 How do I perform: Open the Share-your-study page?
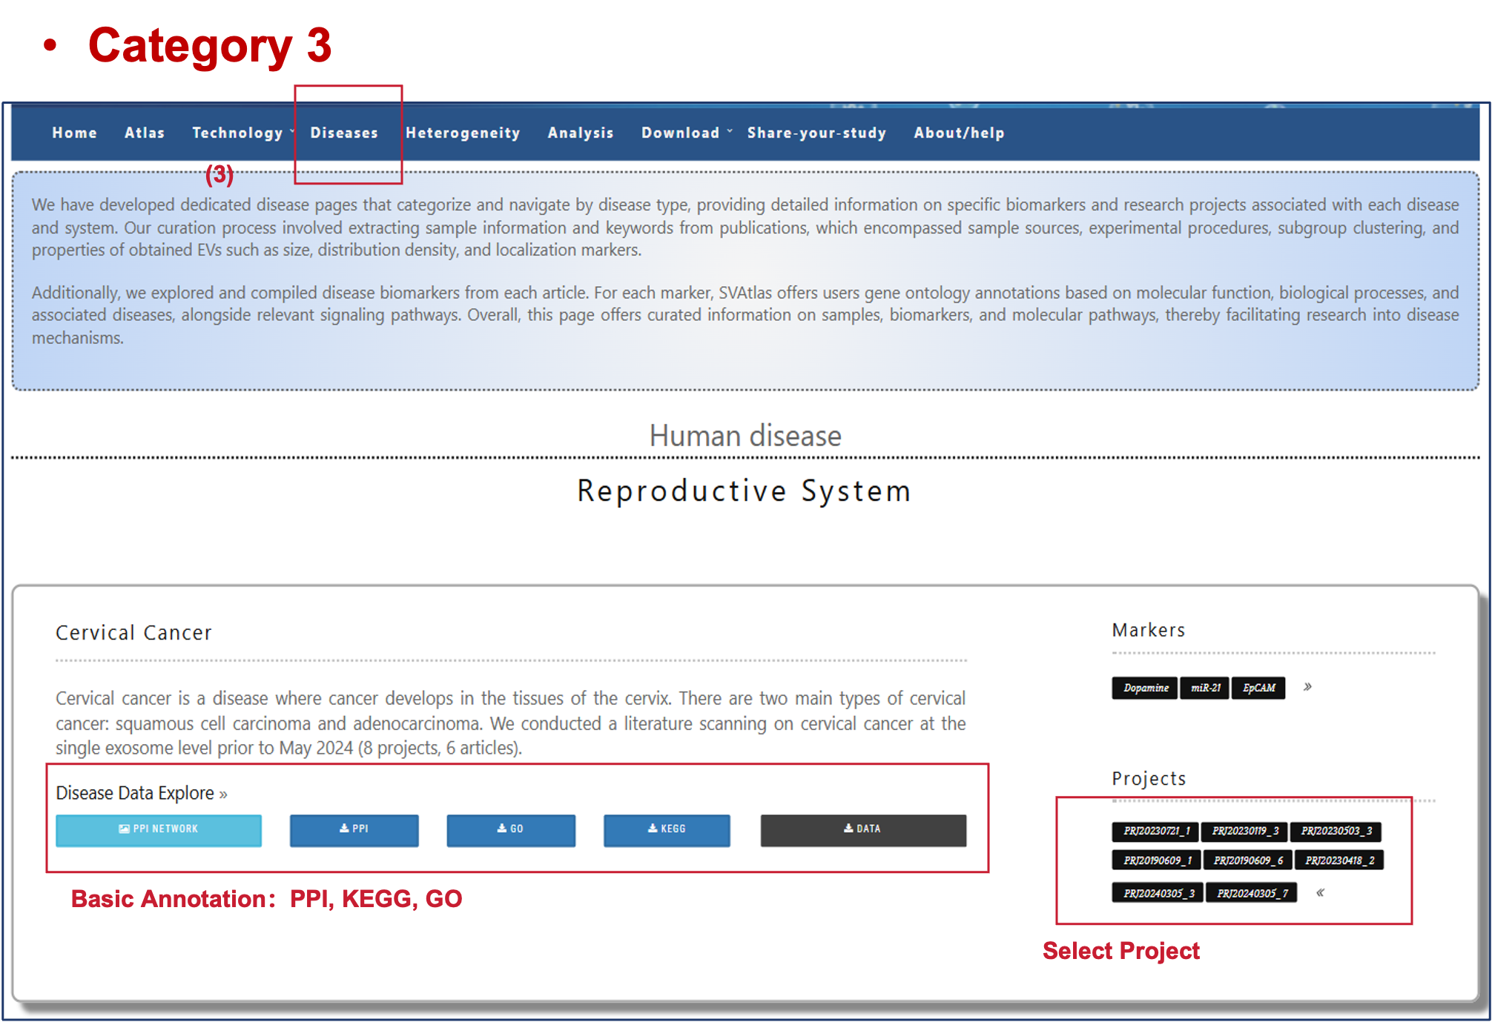tap(816, 133)
